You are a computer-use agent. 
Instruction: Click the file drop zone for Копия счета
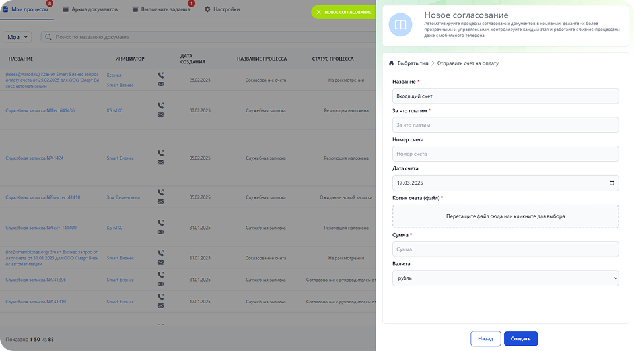pyautogui.click(x=505, y=216)
